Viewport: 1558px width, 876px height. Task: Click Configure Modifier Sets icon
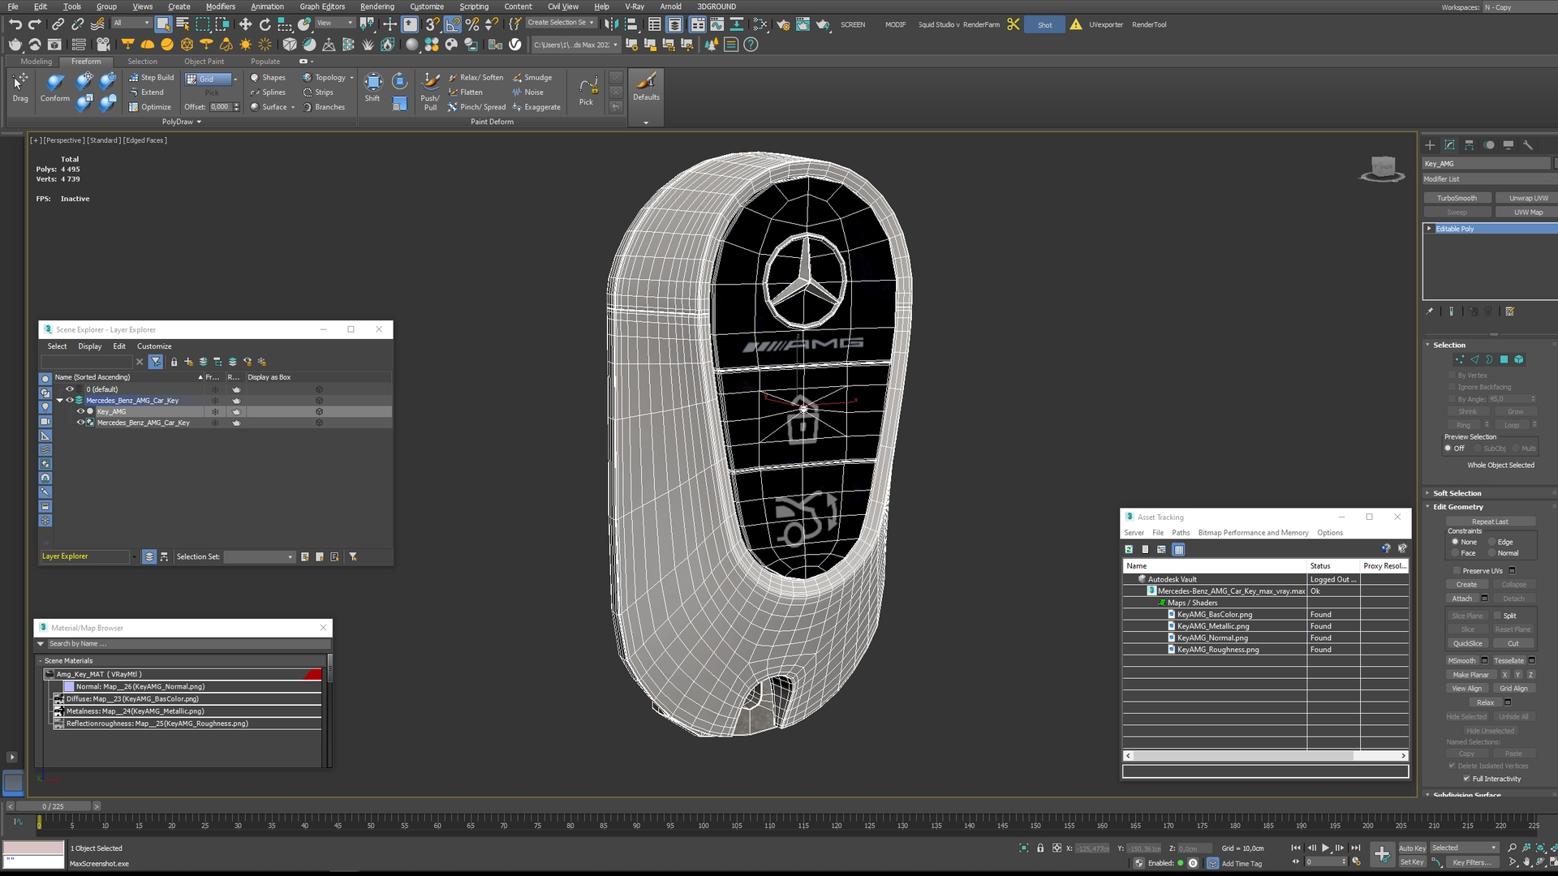[1510, 311]
